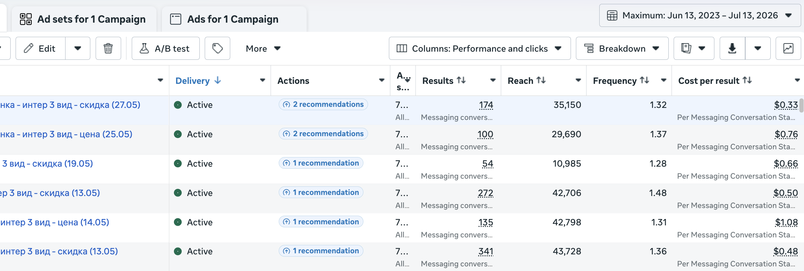Click the $0.33 cost per result value
Image resolution: width=804 pixels, height=271 pixels.
click(x=786, y=105)
